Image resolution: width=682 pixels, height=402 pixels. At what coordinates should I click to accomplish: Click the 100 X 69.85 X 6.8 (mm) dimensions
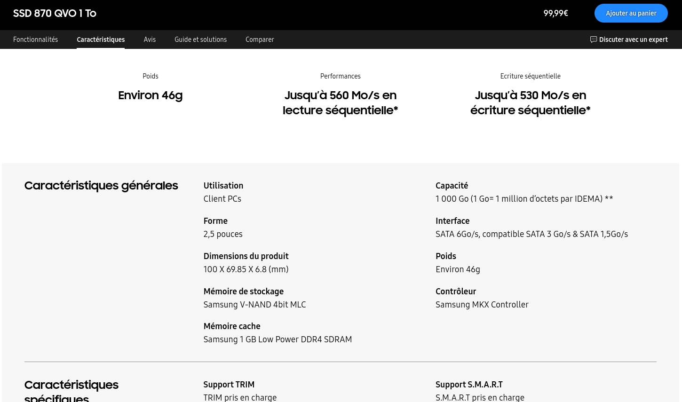point(246,269)
